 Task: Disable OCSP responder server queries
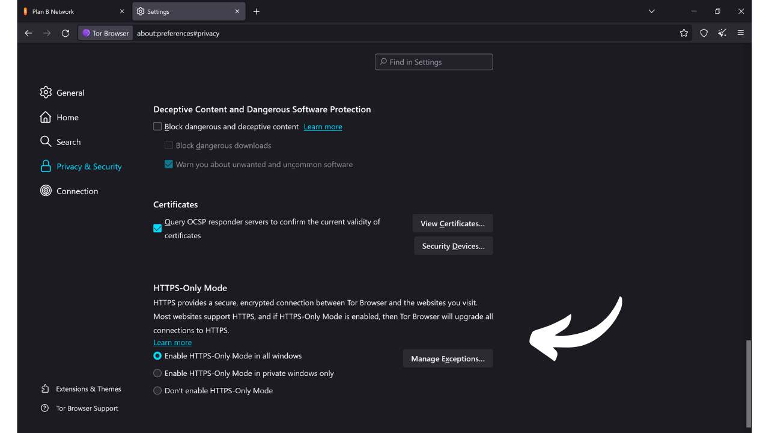(157, 229)
